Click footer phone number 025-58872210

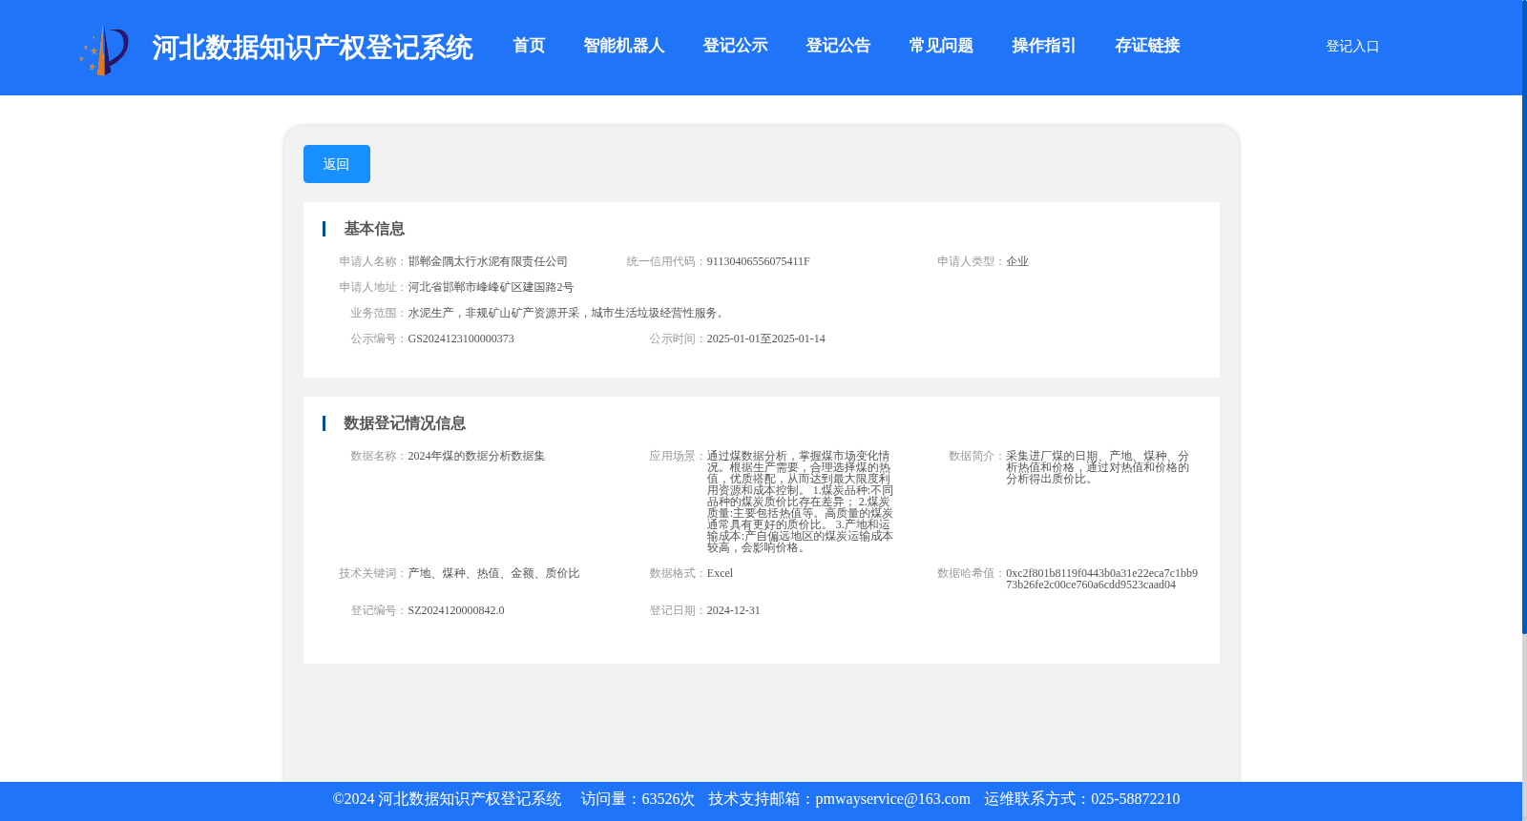tap(1135, 799)
